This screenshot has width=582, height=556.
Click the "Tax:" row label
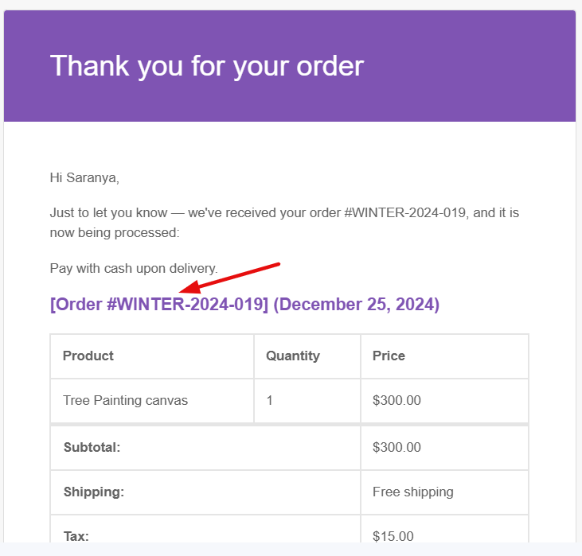(76, 536)
